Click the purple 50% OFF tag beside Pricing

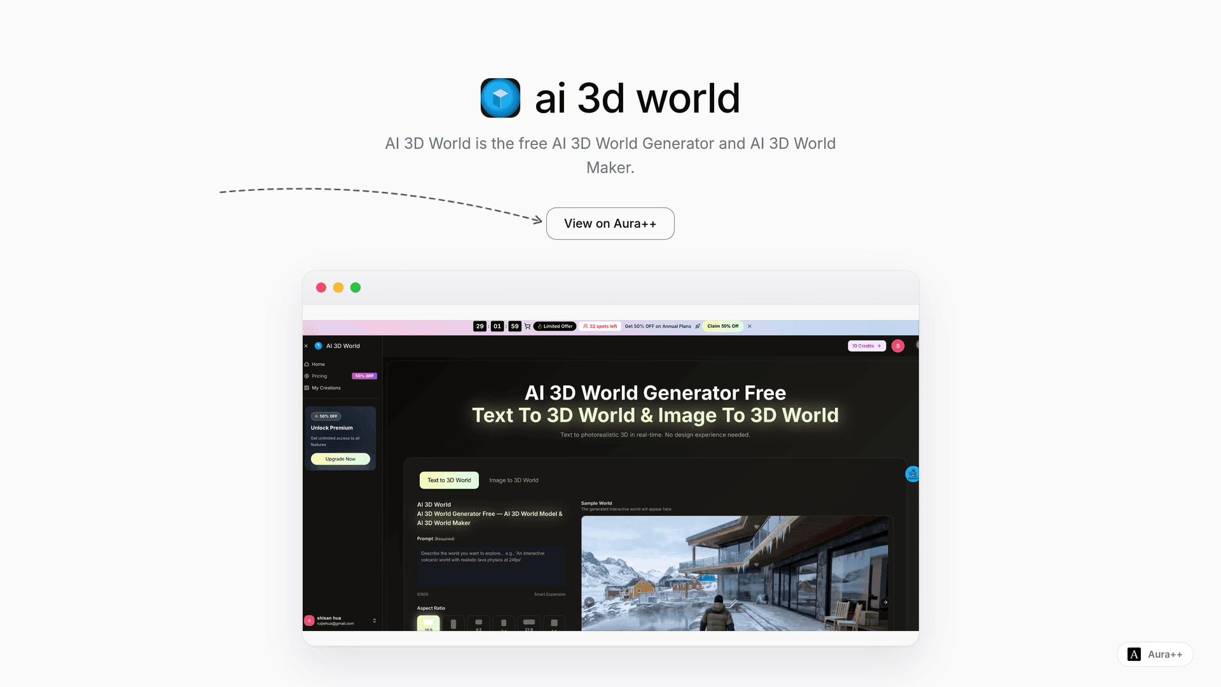[364, 376]
